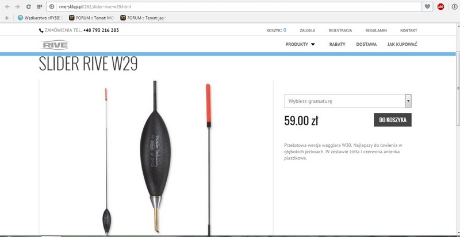Open the downloads arrow icon
Screen dimensions: 460x237
point(454,6)
